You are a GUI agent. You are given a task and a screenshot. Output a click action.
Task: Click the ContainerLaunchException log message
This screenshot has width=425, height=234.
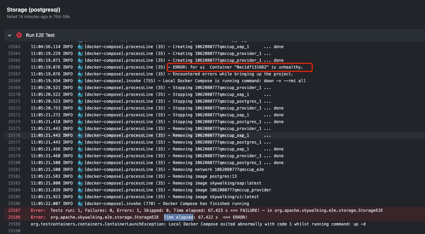point(198,224)
